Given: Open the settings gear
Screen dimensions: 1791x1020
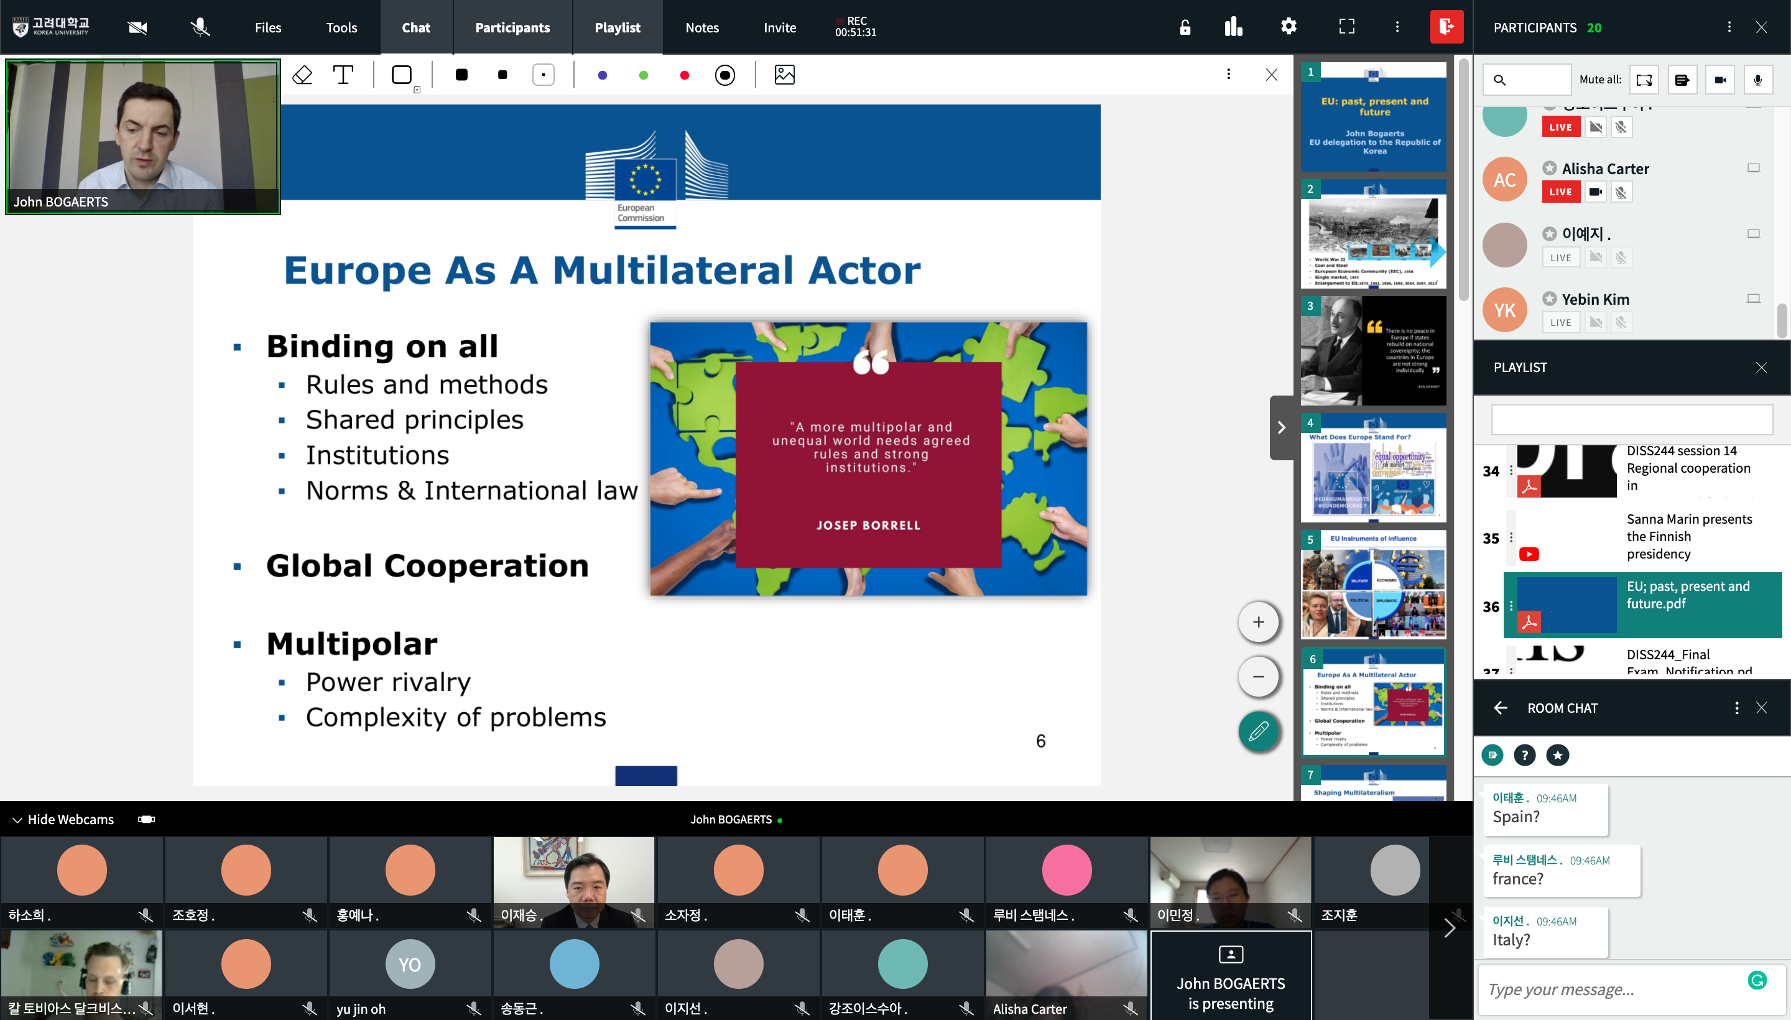Looking at the screenshot, I should pyautogui.click(x=1289, y=27).
